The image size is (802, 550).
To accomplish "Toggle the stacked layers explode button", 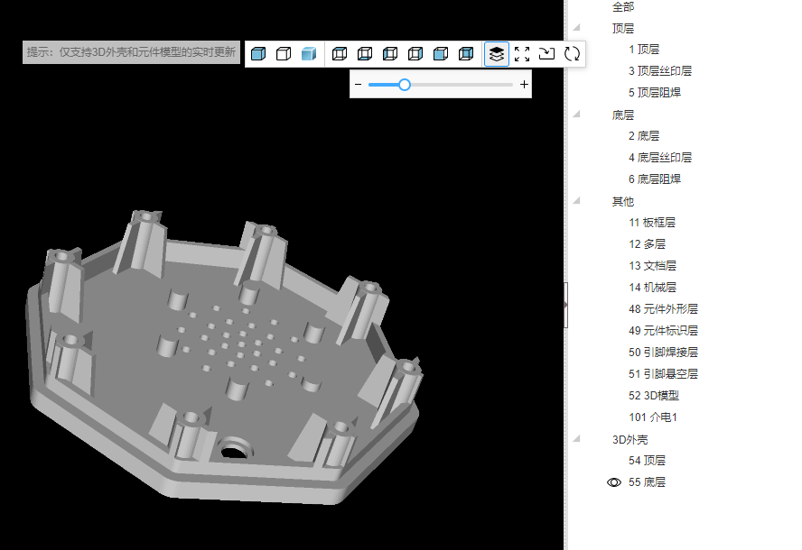I will (x=496, y=53).
